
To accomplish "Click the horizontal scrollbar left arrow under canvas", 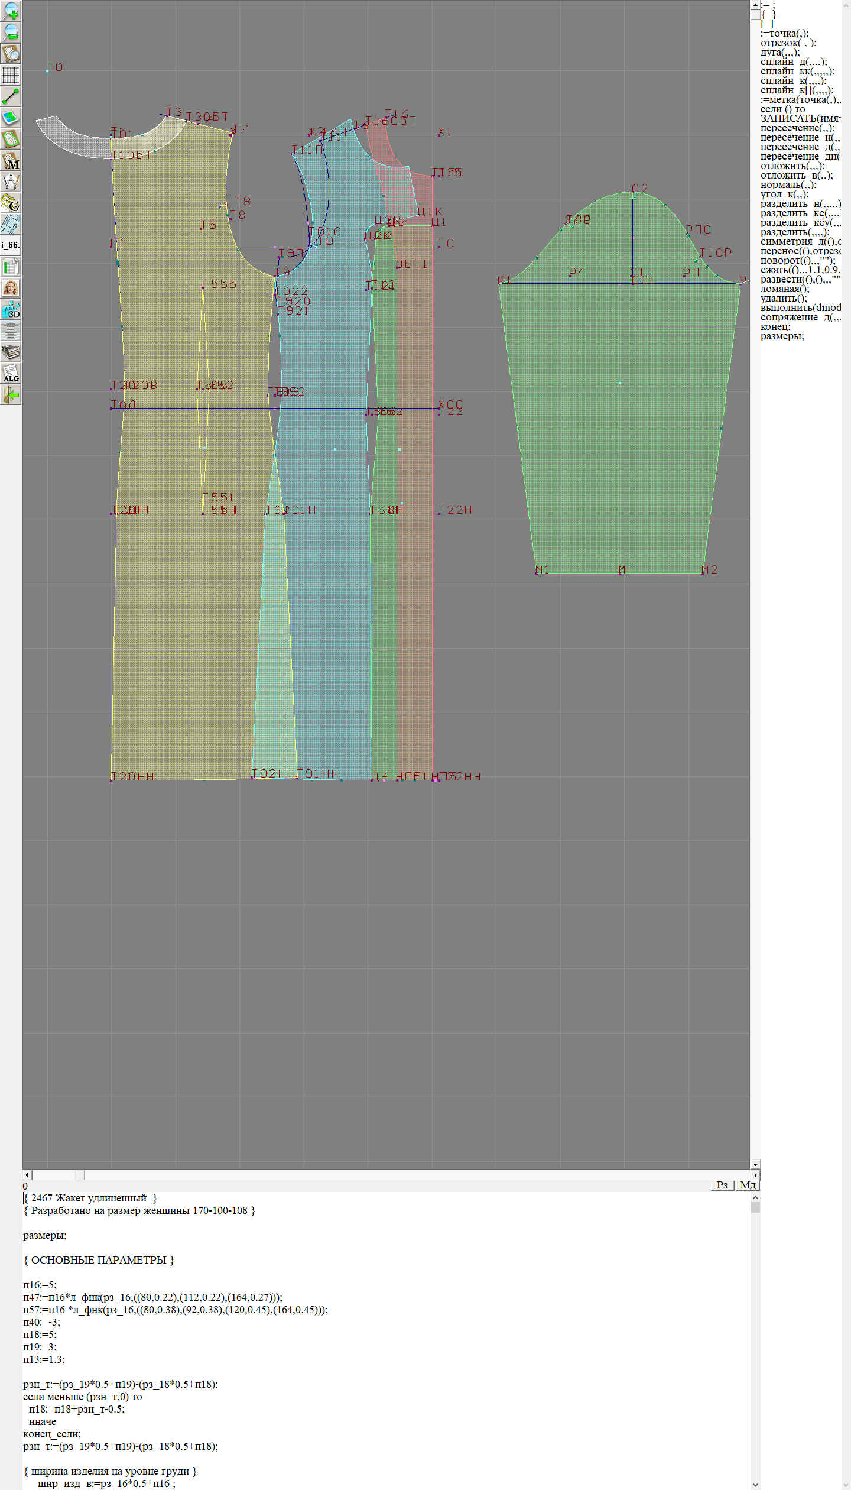I will tap(27, 1174).
